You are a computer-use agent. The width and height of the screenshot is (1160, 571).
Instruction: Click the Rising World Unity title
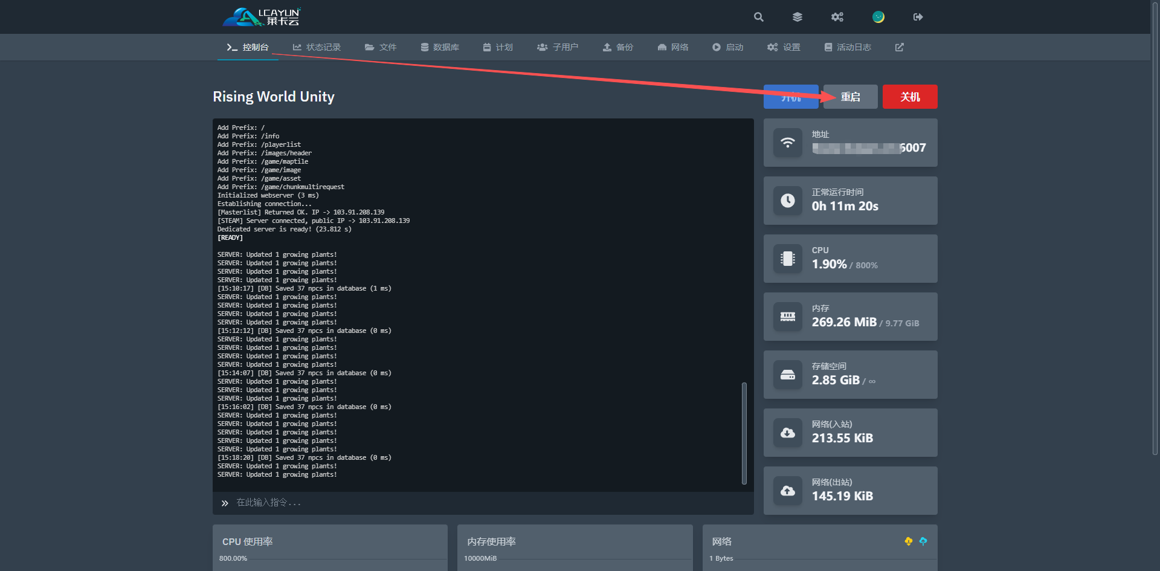(274, 97)
